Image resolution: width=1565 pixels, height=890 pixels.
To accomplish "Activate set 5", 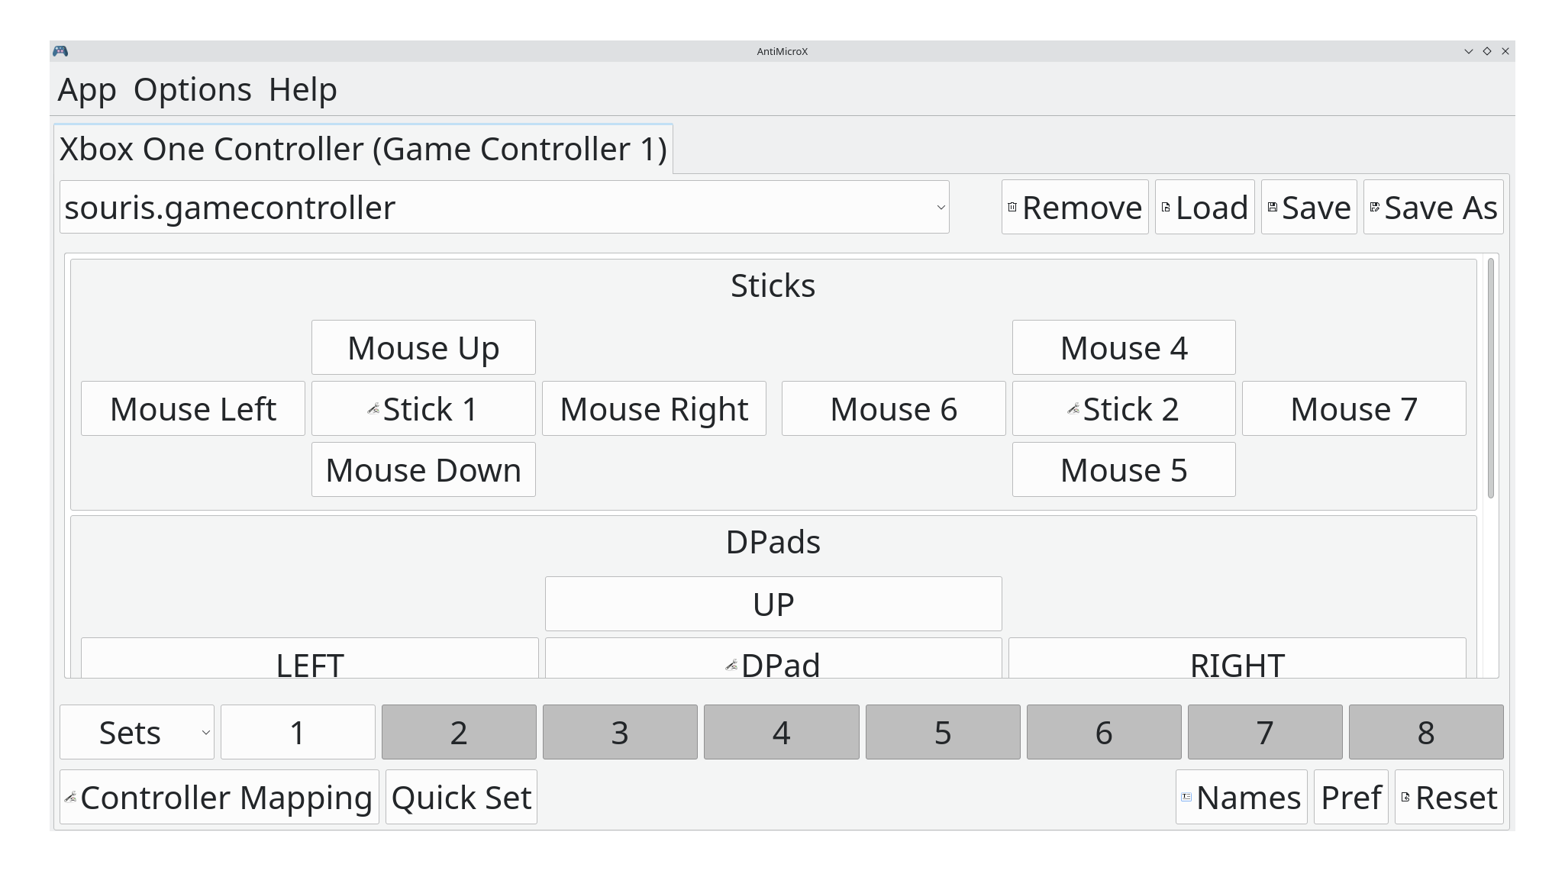I will (943, 732).
